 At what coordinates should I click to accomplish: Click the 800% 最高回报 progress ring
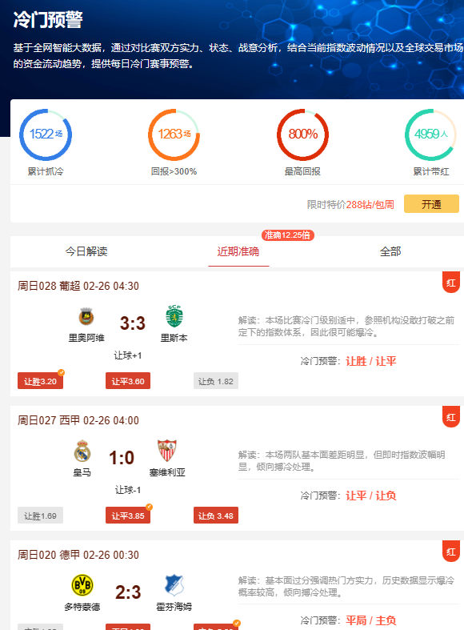click(302, 134)
